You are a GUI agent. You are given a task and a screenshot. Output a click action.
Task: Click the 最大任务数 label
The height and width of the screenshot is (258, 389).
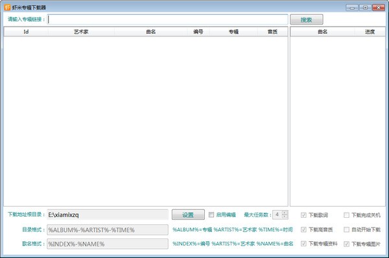click(257, 215)
